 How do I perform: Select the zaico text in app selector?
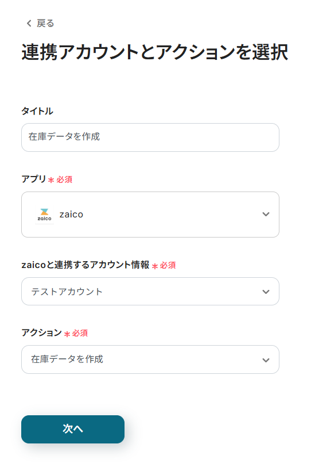click(71, 215)
